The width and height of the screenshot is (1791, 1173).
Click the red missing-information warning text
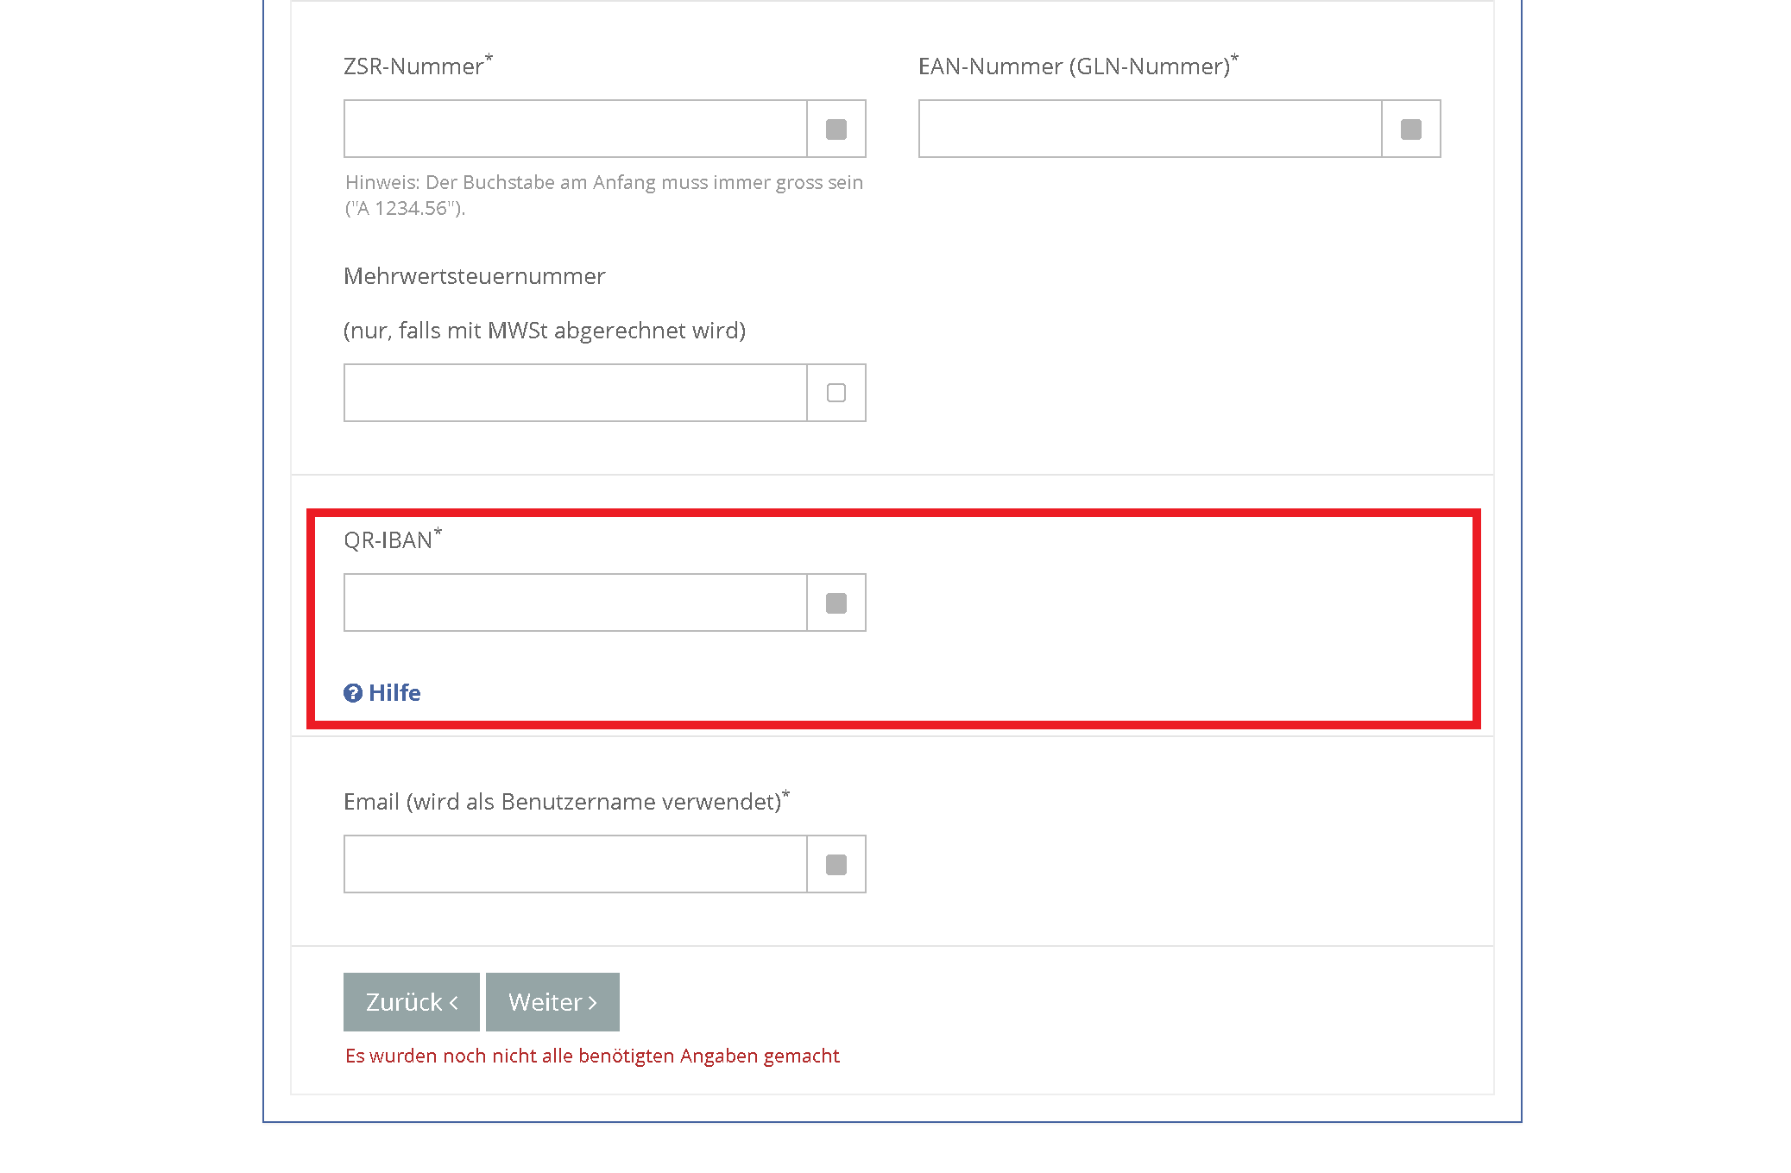(x=592, y=1056)
